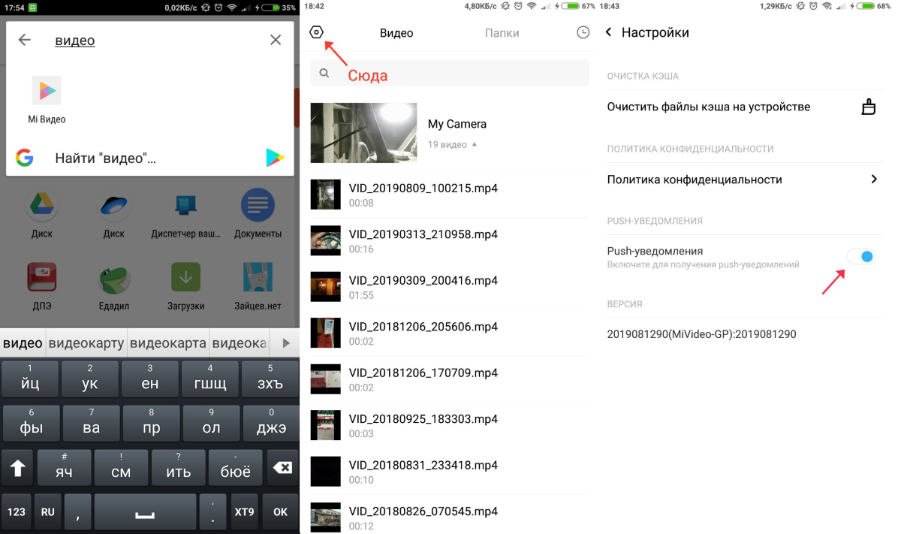Screen dimensions: 901x534
Task: Open watch history clock icon
Action: coord(583,32)
